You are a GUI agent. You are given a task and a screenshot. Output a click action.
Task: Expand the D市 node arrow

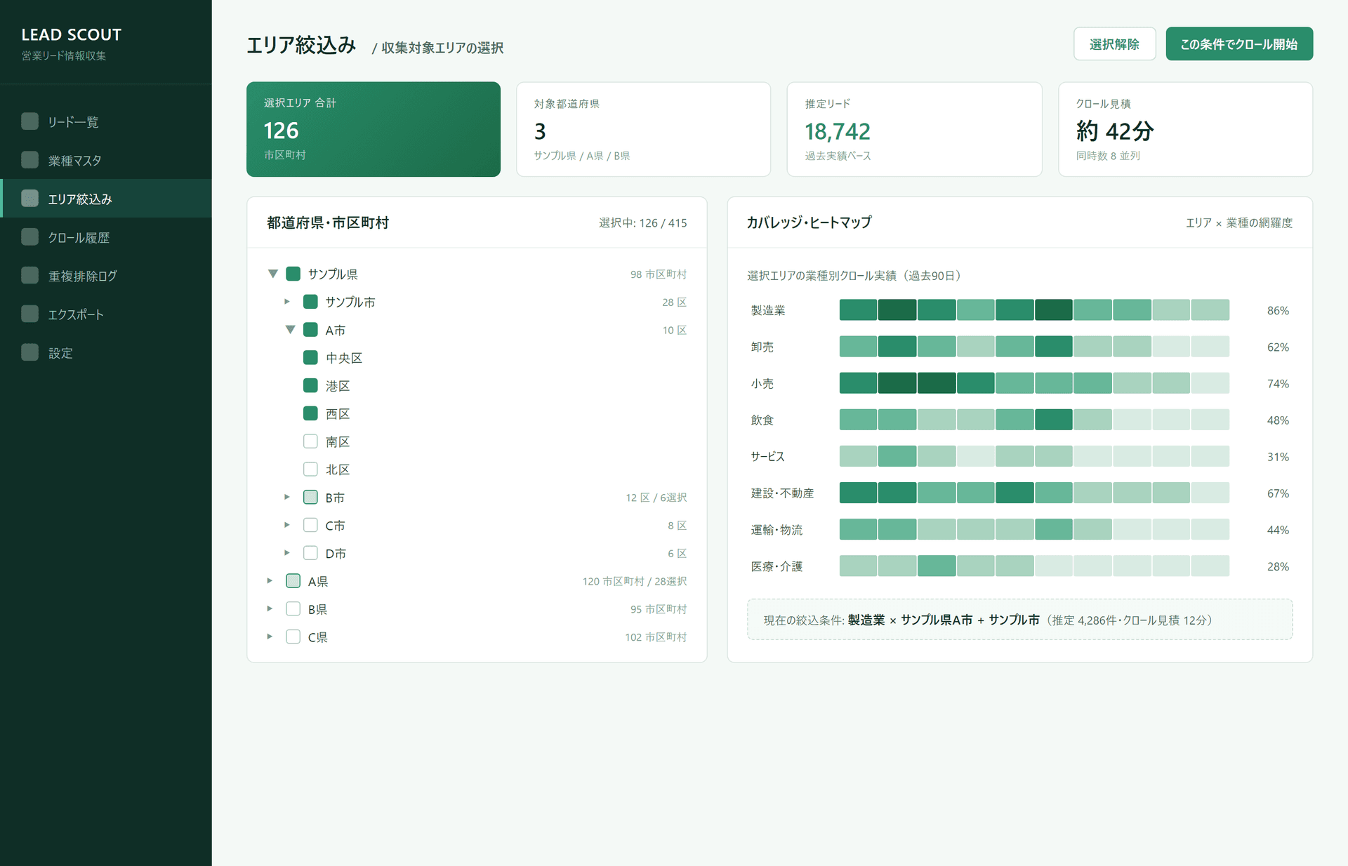[286, 553]
